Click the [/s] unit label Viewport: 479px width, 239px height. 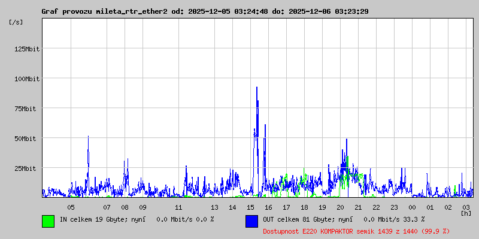pyautogui.click(x=16, y=22)
